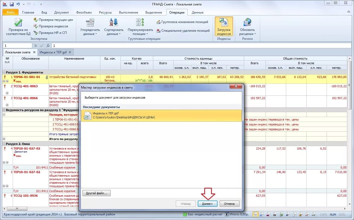Viewport: 354px width, 220px height.
Task: Click the paperclip icon on row ТЕР06-01-001-01
Action: (x=47, y=77)
